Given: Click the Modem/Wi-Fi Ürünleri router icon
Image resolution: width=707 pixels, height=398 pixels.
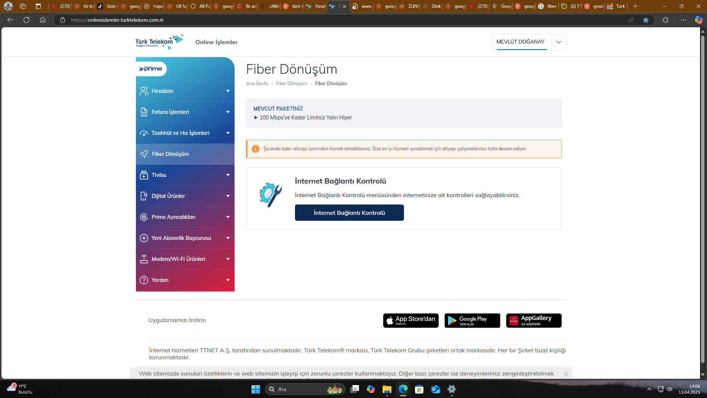Looking at the screenshot, I should pyautogui.click(x=144, y=259).
